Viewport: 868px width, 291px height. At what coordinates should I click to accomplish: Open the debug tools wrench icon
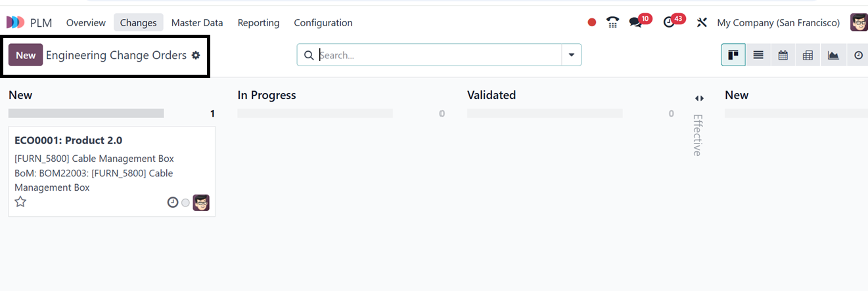click(x=702, y=22)
